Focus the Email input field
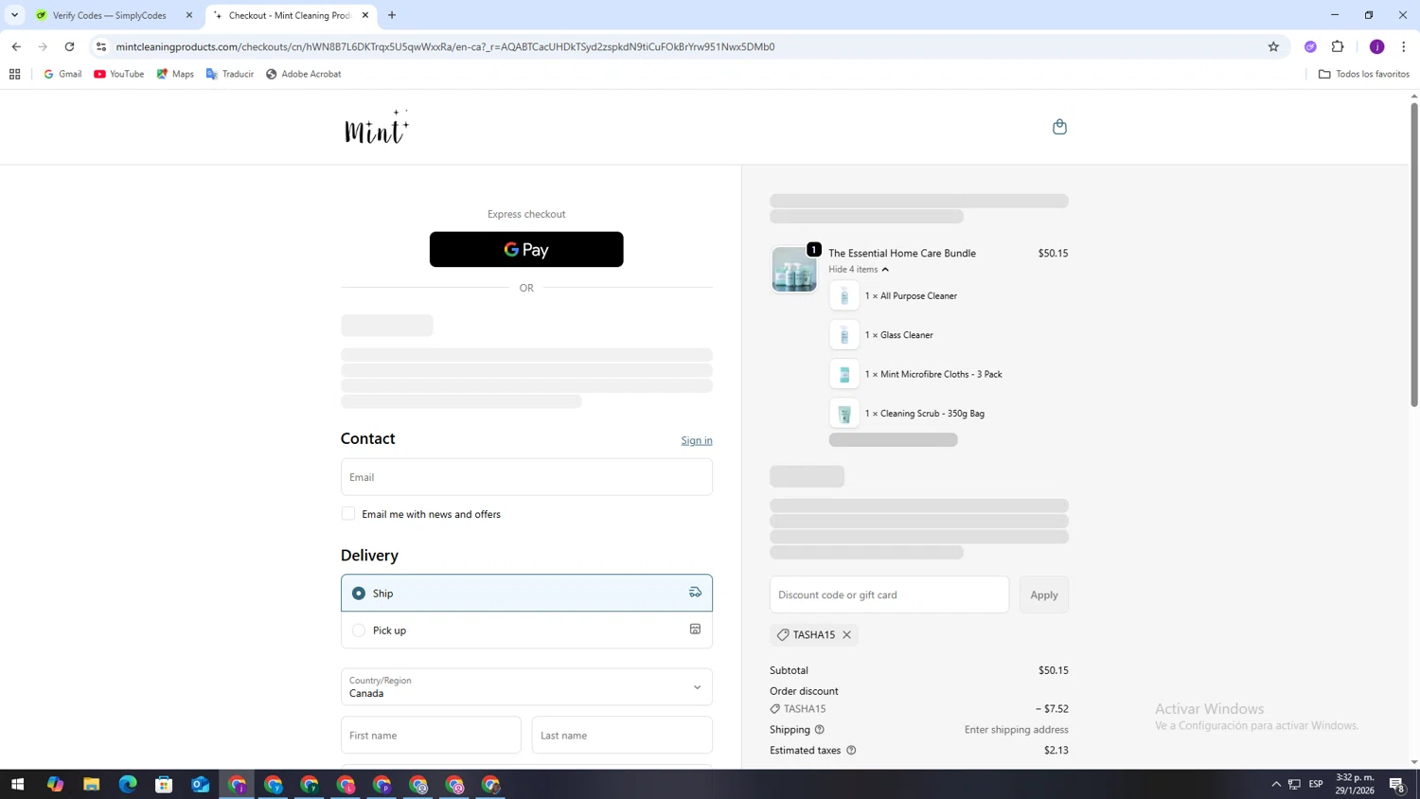The width and height of the screenshot is (1420, 799). (x=526, y=477)
